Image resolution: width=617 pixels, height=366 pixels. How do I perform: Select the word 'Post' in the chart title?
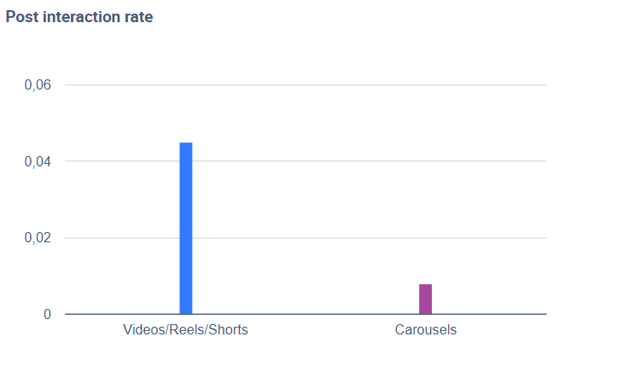click(x=21, y=17)
